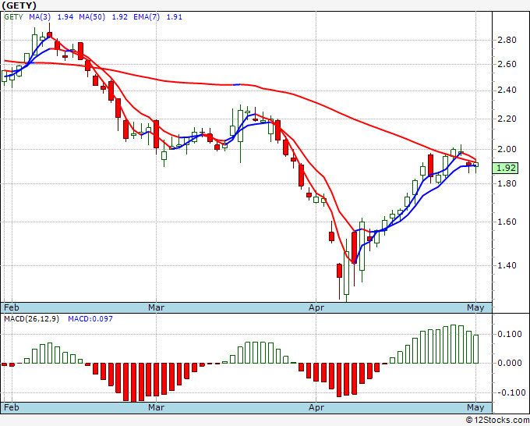Click the 2.60 price axis label
The width and height of the screenshot is (530, 426).
(507, 64)
